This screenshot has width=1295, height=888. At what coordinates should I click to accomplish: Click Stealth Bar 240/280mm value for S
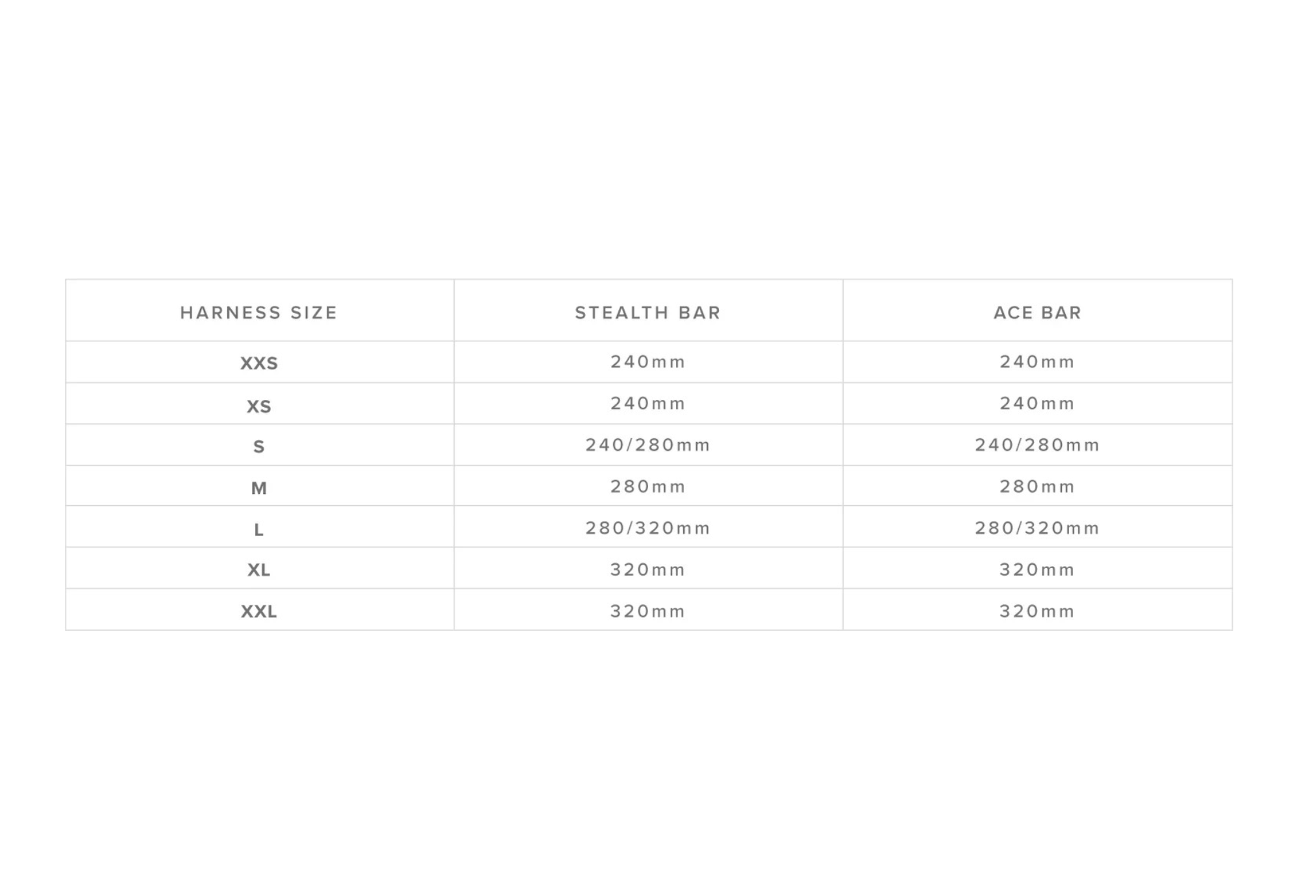[647, 445]
